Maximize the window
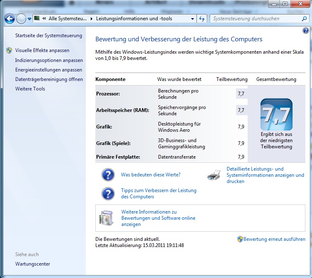Image resolution: width=312 pixels, height=278 pixels. [285, 4]
